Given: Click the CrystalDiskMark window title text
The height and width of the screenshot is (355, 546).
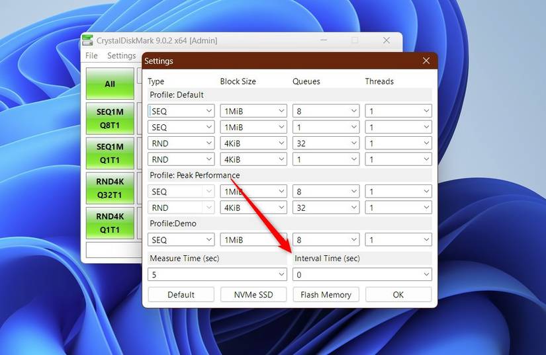Looking at the screenshot, I should tap(157, 41).
